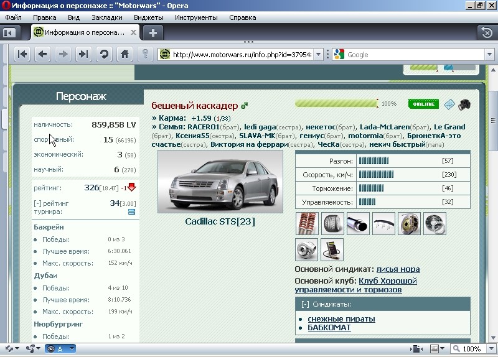498x357 pixels.
Task: Click the 100% green progress bar
Action: (x=336, y=103)
